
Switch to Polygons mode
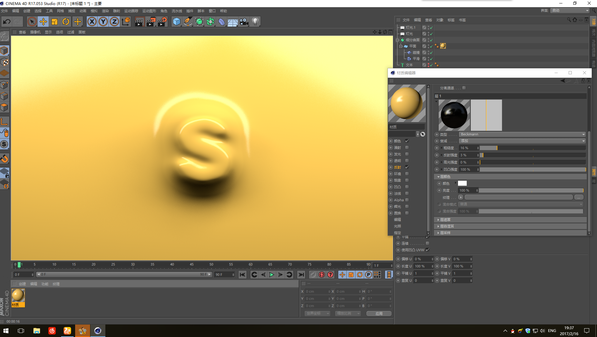(x=5, y=108)
